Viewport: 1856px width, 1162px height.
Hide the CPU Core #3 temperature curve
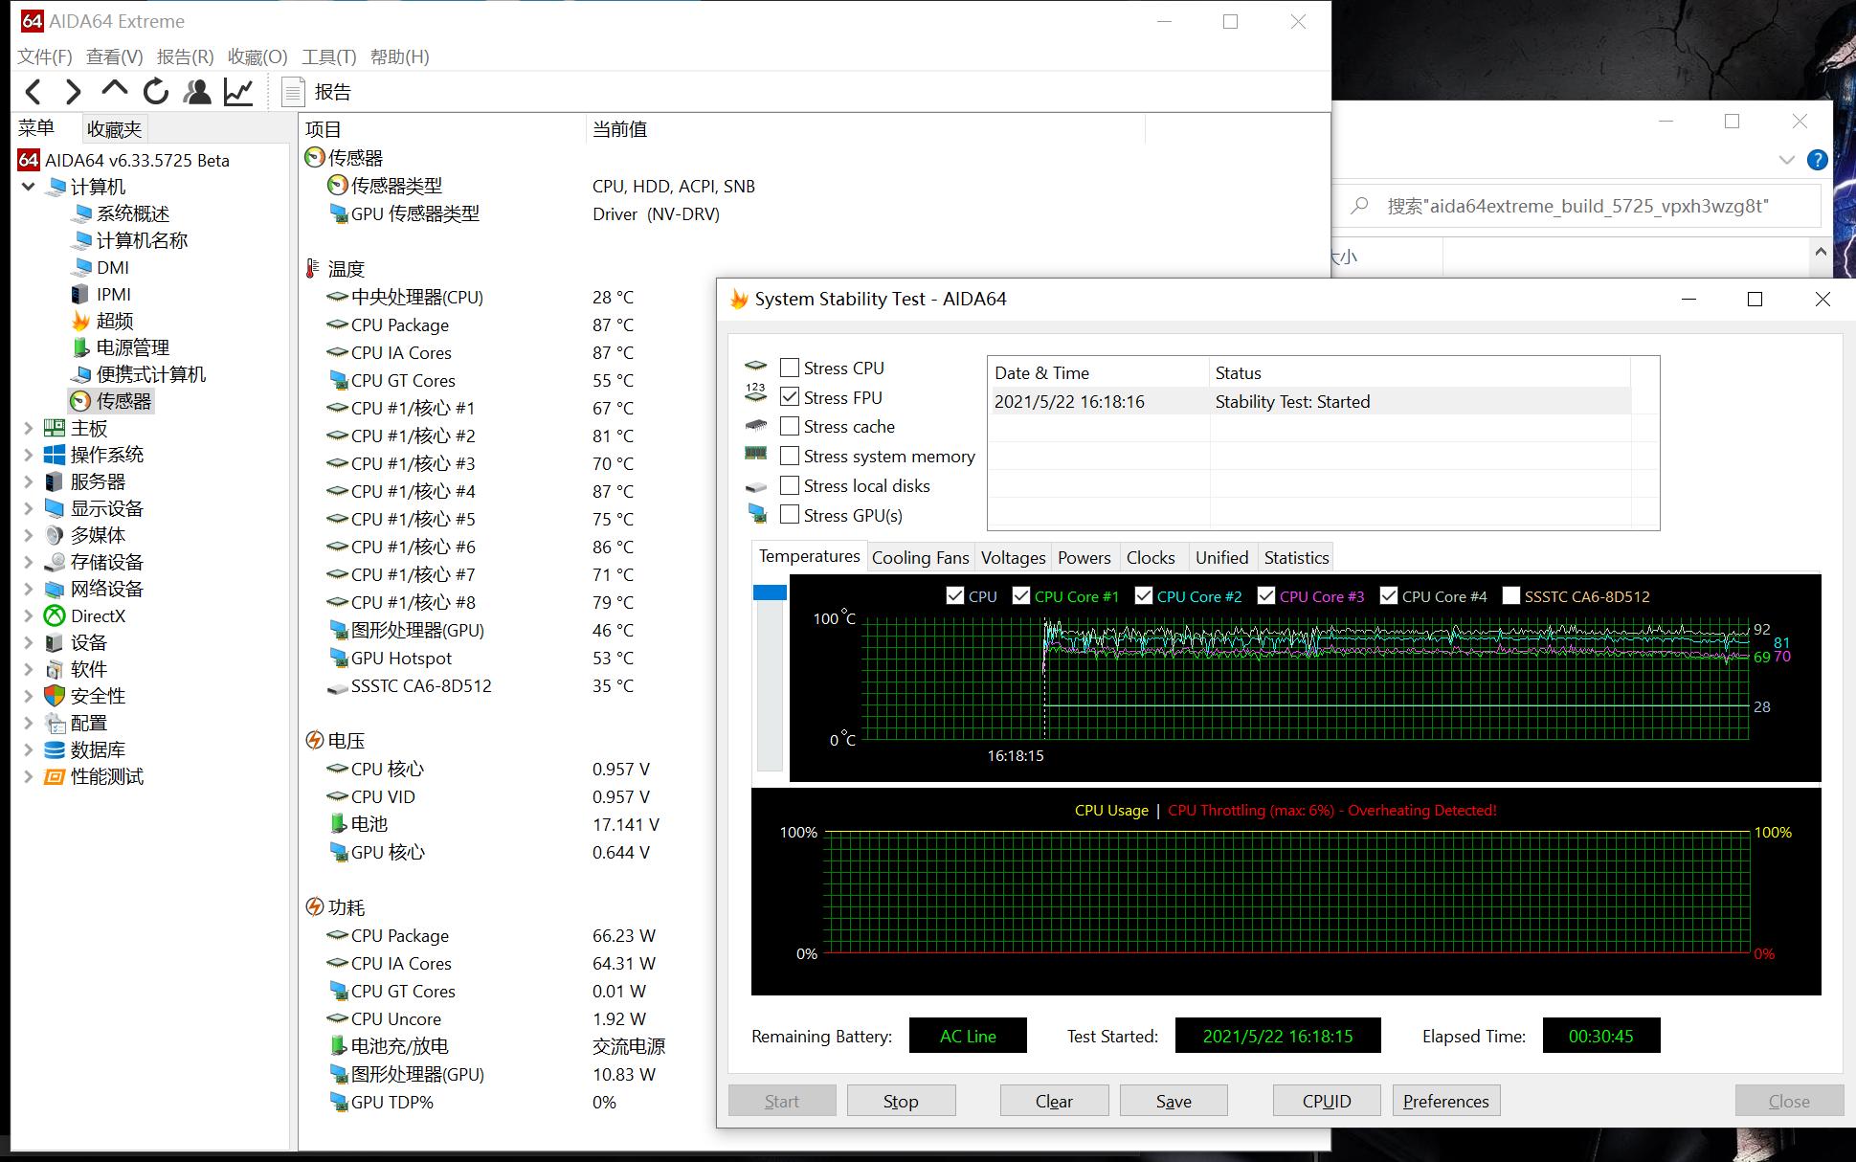(x=1265, y=594)
